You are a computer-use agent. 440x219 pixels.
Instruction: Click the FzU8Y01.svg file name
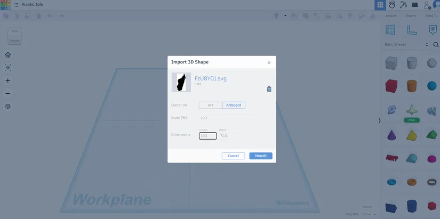(x=211, y=78)
